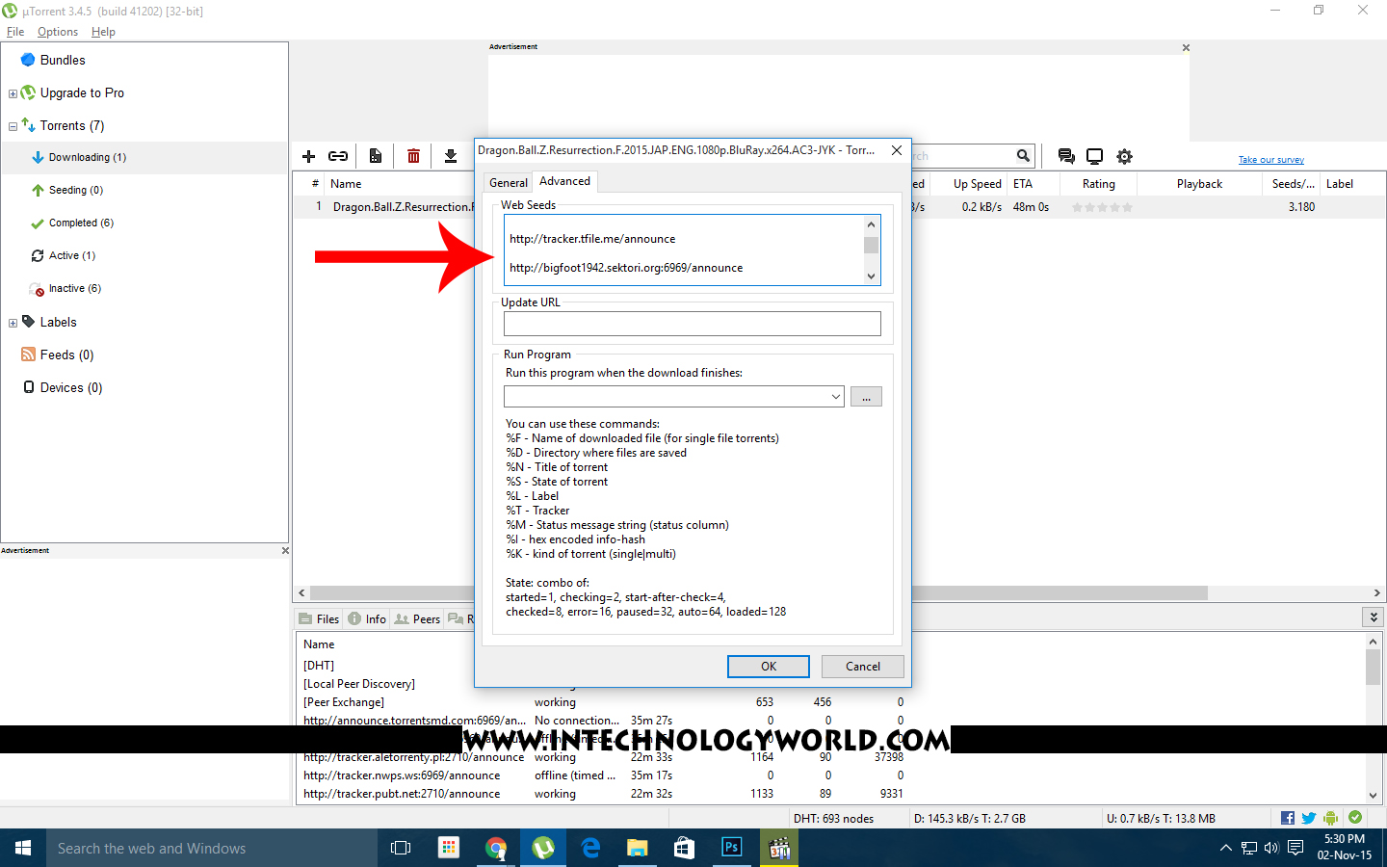This screenshot has width=1387, height=867.
Task: Close the sidebar advertisement panel
Action: [285, 551]
